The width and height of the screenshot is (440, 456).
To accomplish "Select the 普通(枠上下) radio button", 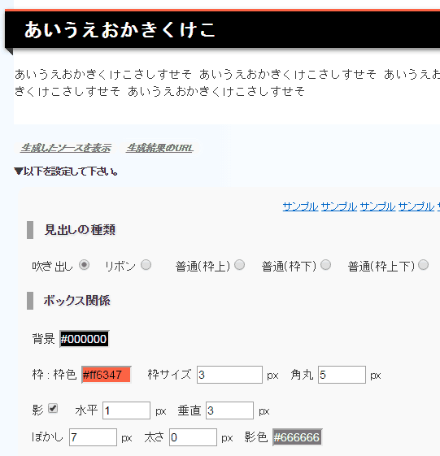I will coord(423,265).
